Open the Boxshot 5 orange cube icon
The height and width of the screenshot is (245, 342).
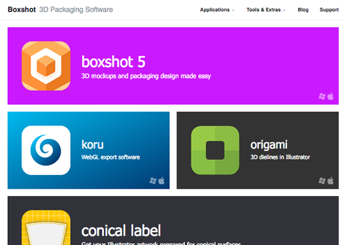[46, 66]
